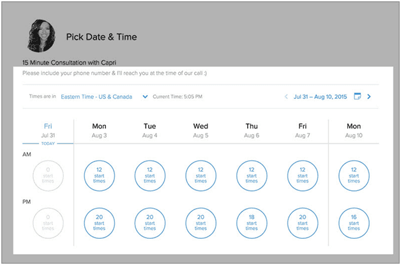
Task: Select Mon Aug 3 PM 20 start times
Action: (x=99, y=223)
